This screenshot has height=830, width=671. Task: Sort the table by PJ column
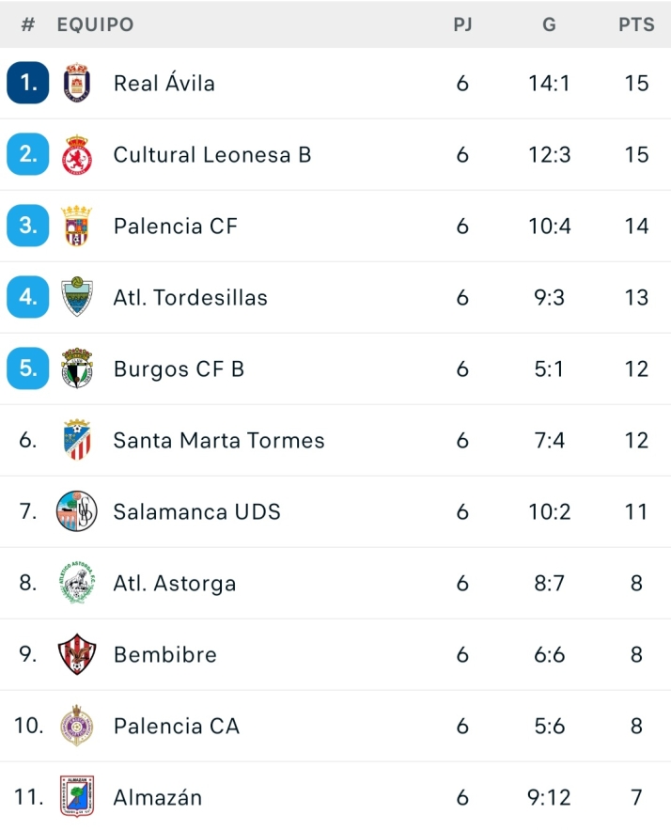[463, 25]
